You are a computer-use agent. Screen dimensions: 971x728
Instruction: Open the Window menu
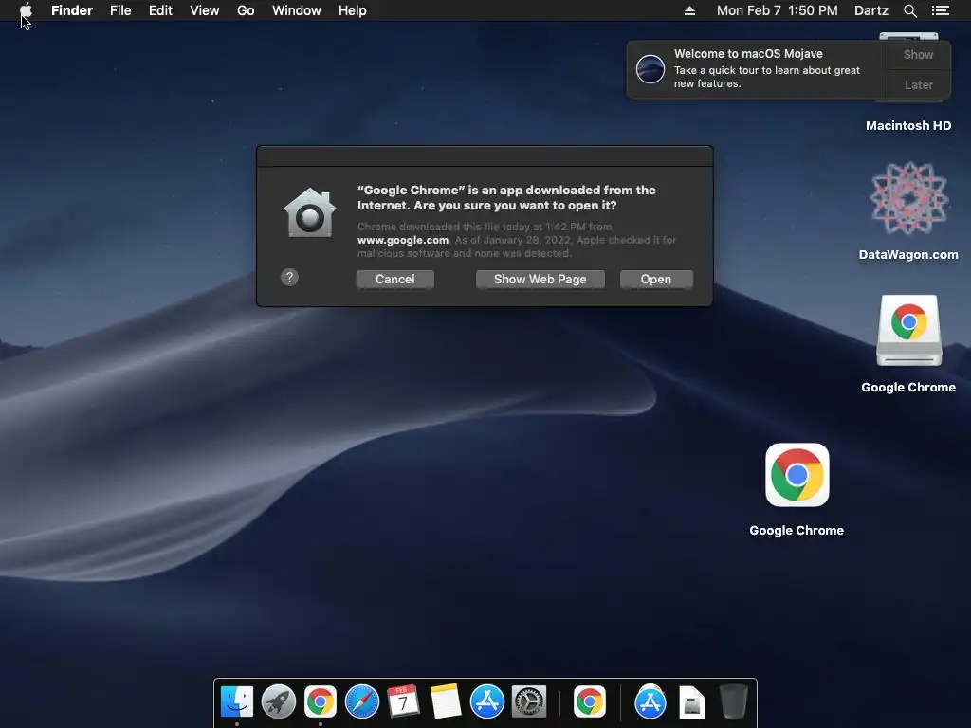297,10
